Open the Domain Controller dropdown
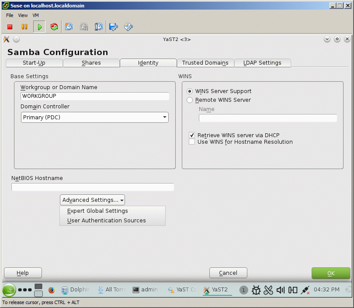Screen dimensions: 354x308 coord(95,118)
